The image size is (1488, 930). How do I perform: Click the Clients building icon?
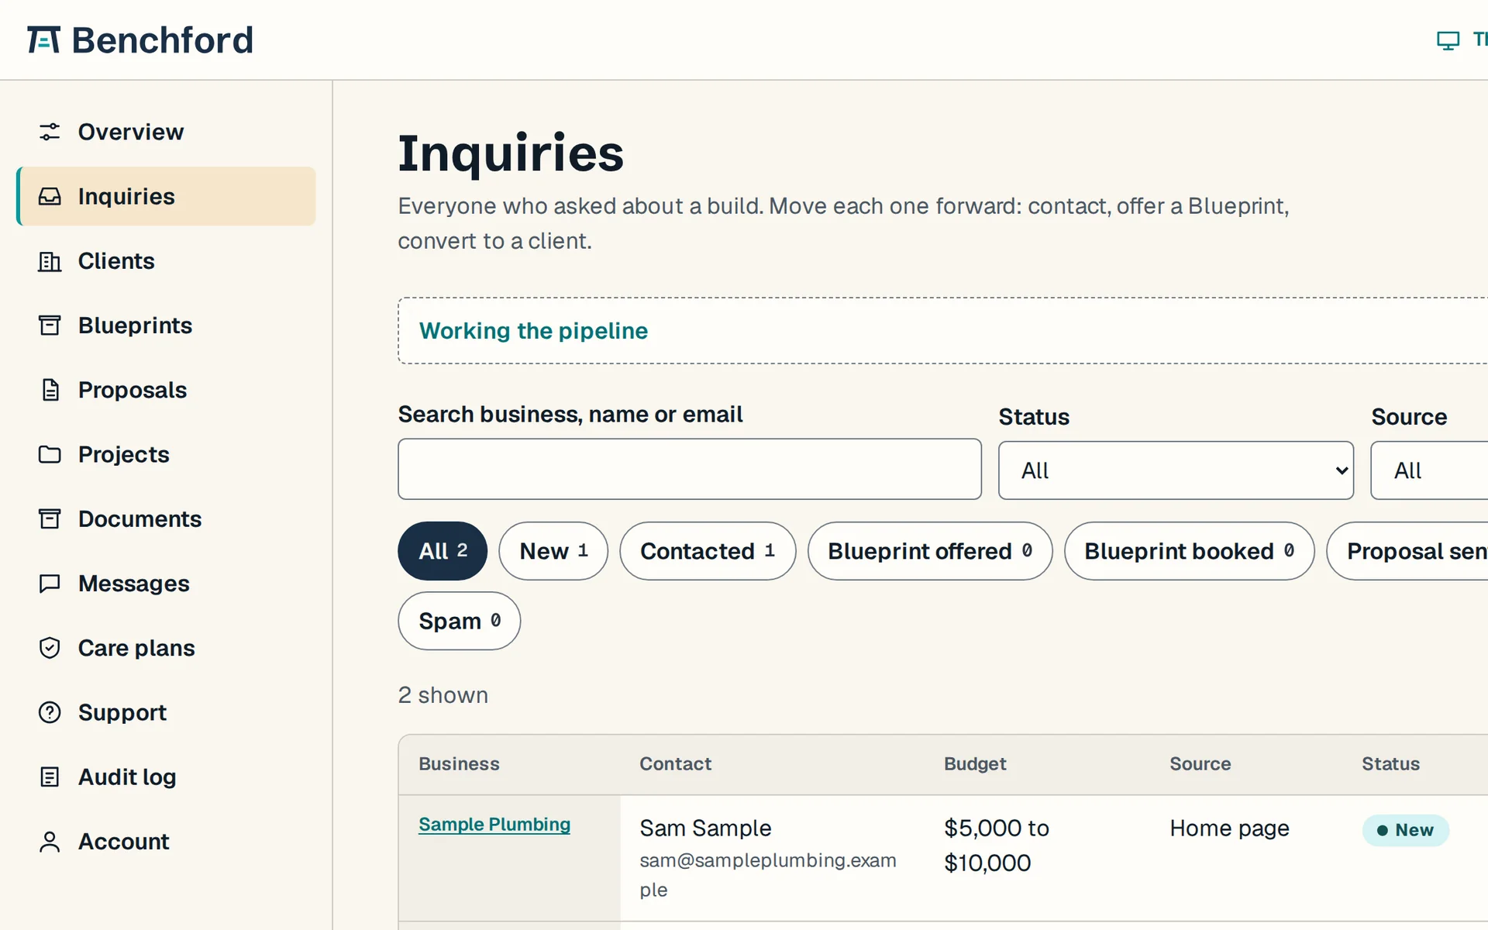(x=50, y=261)
